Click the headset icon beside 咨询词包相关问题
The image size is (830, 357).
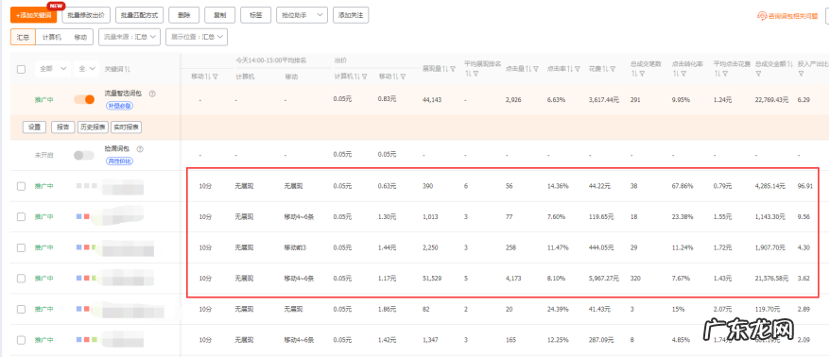point(762,16)
